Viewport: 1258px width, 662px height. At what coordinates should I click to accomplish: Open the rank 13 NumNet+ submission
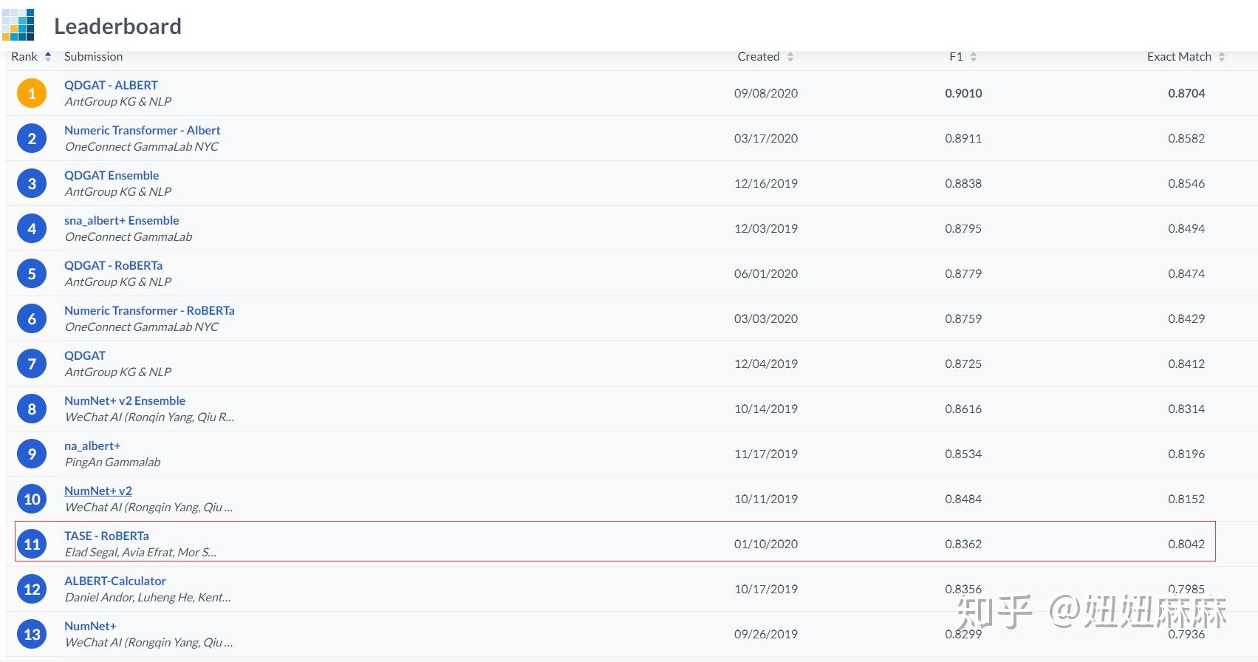[x=90, y=626]
